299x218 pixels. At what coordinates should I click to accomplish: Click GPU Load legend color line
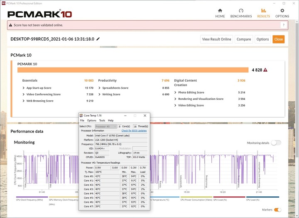click(x=229, y=197)
